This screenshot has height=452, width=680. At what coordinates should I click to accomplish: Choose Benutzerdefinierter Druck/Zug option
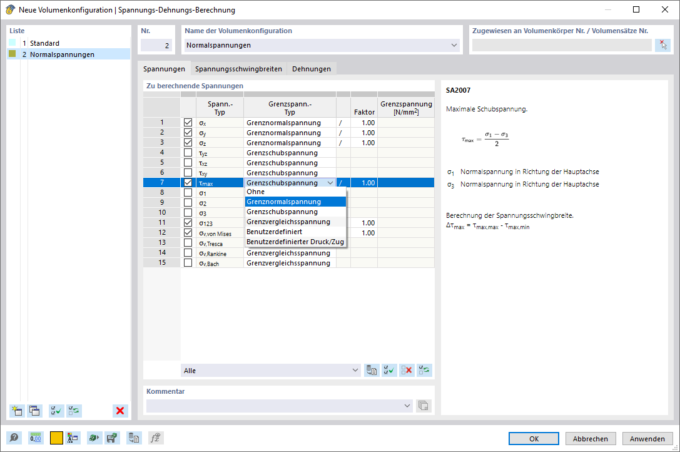295,242
